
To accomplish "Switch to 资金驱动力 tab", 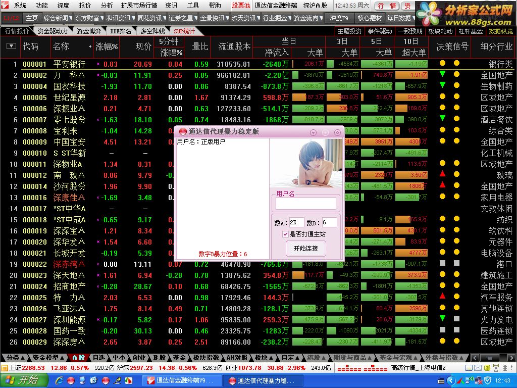I will pos(53,31).
